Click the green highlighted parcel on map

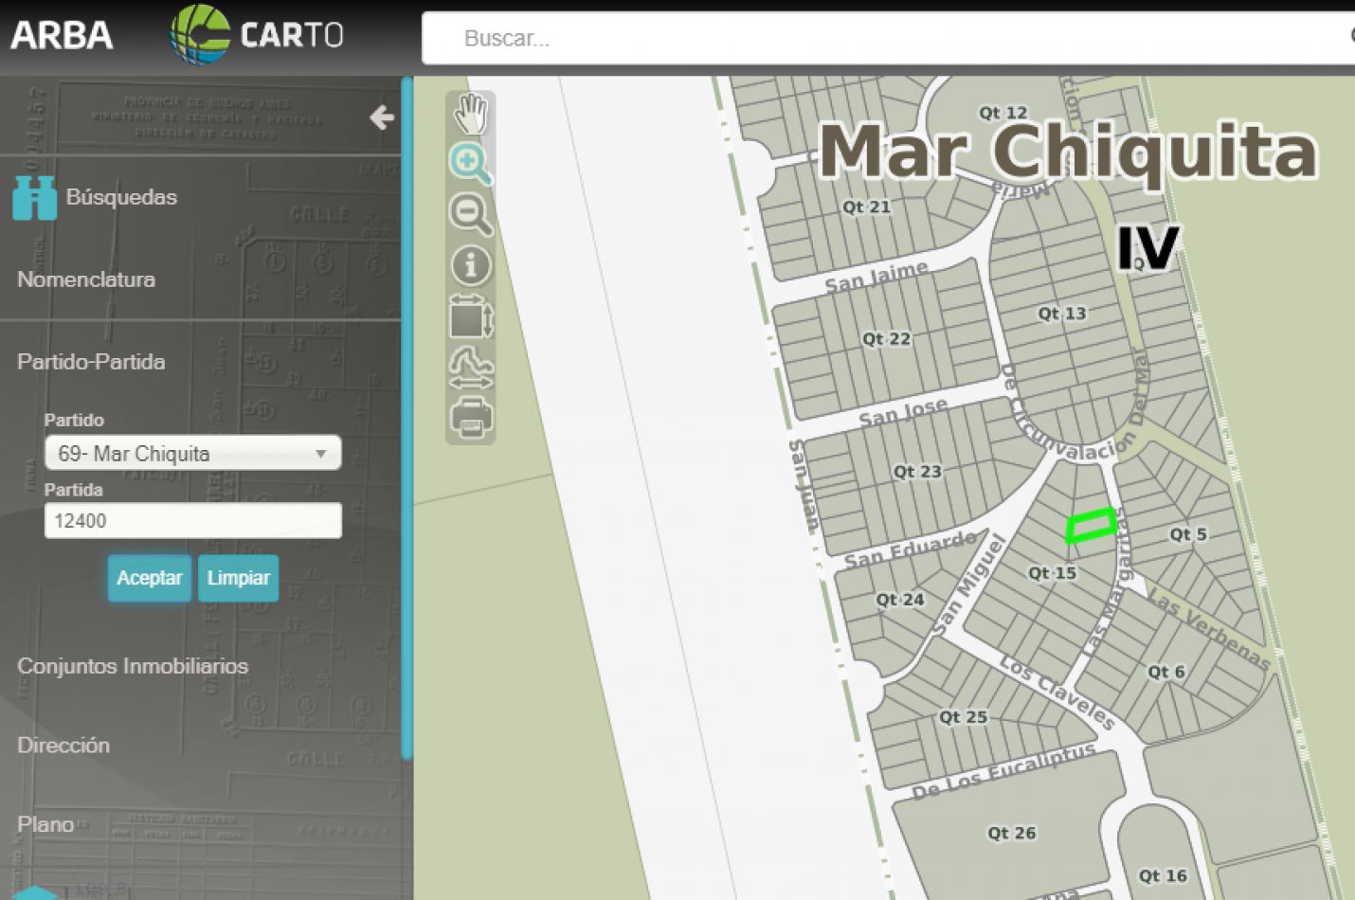1091,525
